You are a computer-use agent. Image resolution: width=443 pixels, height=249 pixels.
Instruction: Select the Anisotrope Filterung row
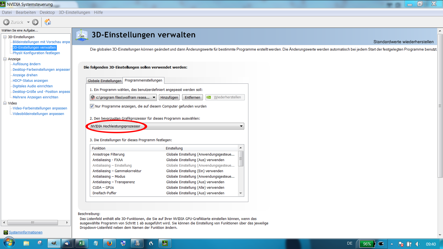pos(164,154)
